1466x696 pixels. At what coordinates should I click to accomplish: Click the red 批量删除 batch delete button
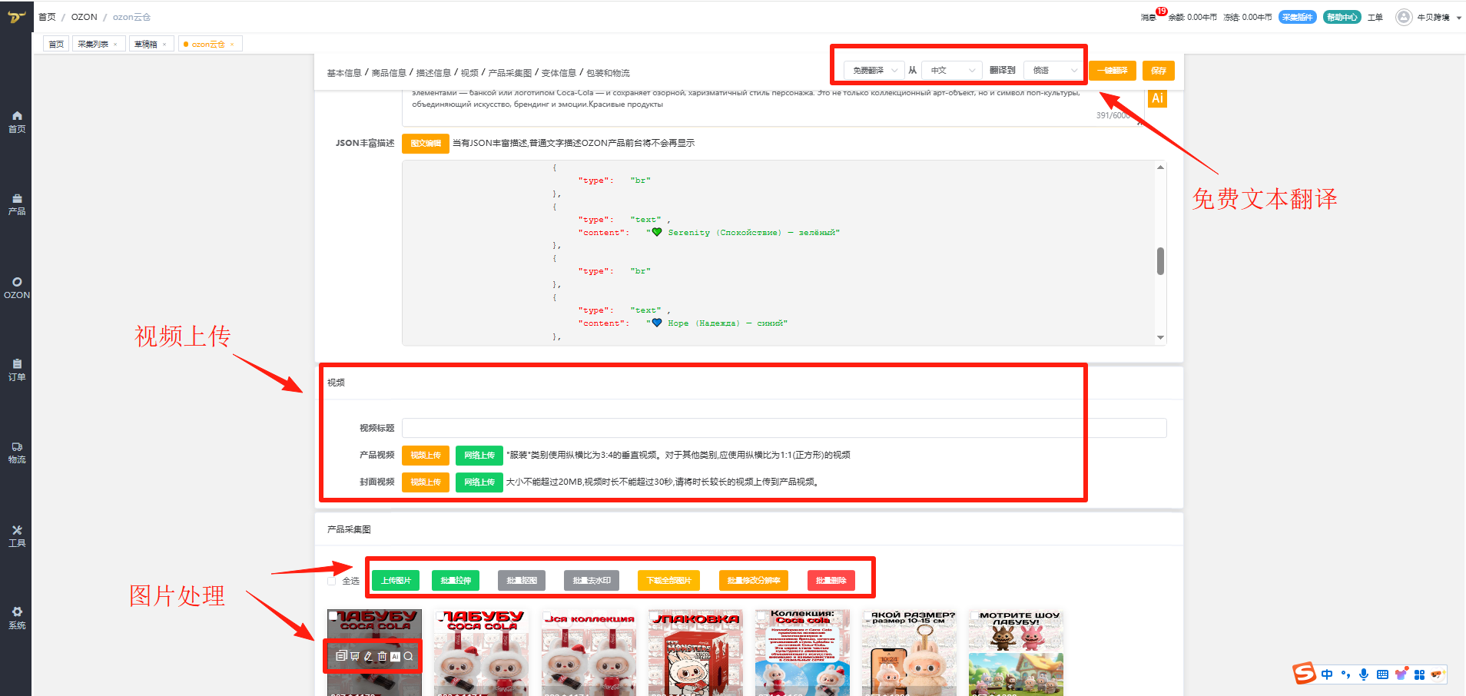coord(831,581)
